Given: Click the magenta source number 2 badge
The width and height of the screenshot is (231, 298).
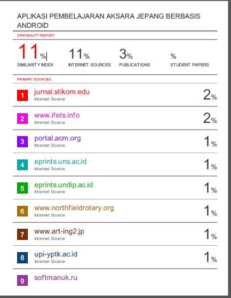Looking at the screenshot, I should [x=22, y=118].
